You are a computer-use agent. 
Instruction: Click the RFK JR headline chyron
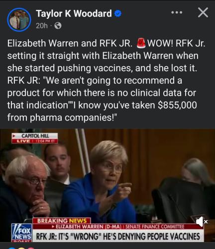coord(118,236)
